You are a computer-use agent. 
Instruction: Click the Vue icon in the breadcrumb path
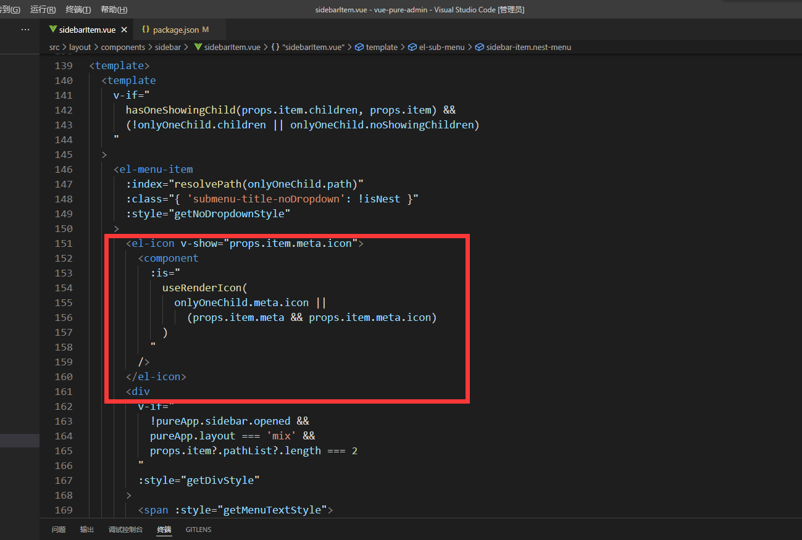coord(198,47)
